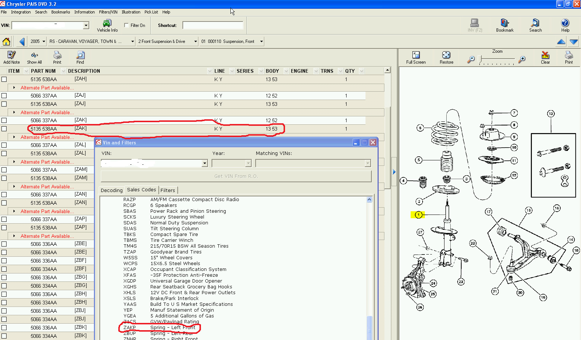Select ZAKP Spring - Left Front code
The height and width of the screenshot is (340, 581).
(x=159, y=327)
